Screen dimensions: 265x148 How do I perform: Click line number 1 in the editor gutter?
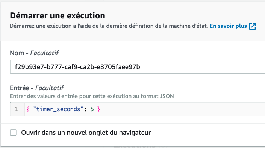click(17, 109)
